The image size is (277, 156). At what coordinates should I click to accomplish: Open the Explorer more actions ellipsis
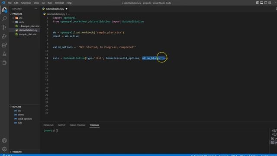pos(35,9)
